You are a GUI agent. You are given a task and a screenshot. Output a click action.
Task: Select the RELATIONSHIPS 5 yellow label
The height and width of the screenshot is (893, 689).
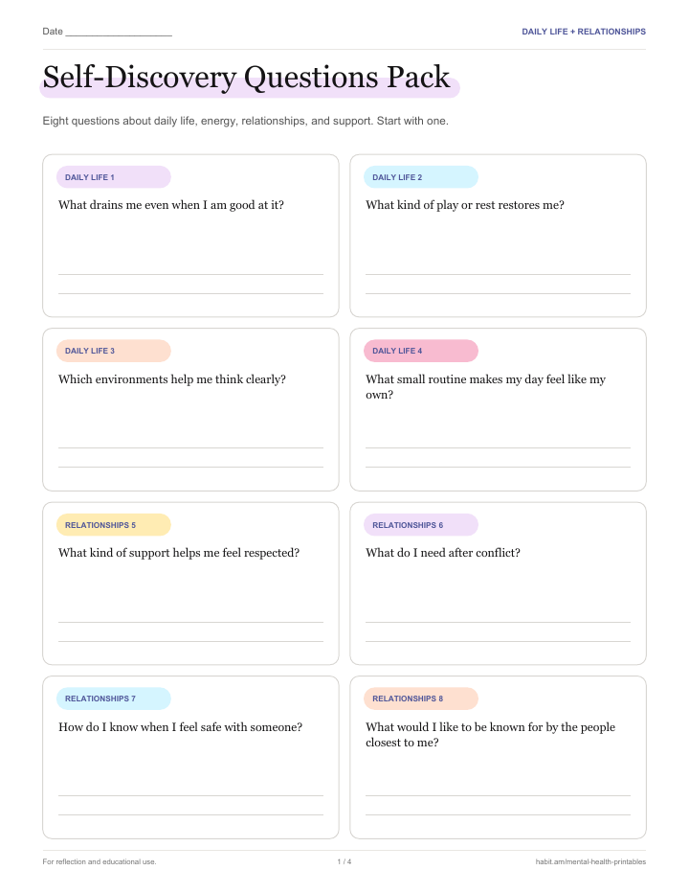click(x=113, y=525)
